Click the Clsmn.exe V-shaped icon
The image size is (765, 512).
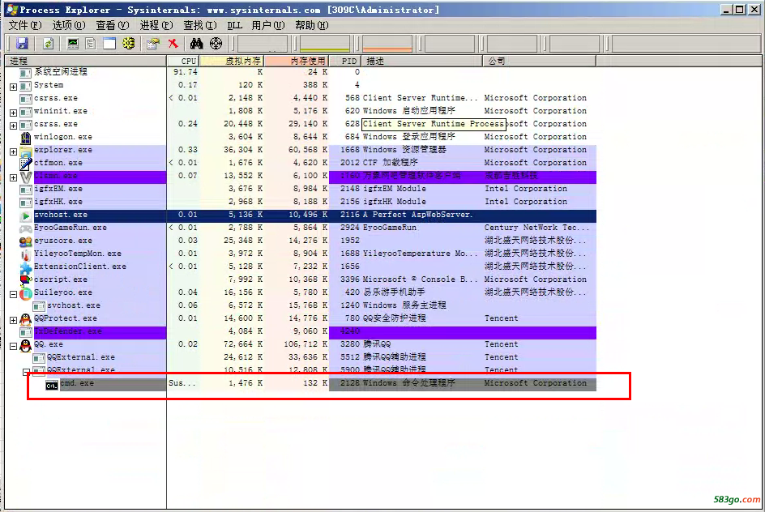pyautogui.click(x=26, y=177)
